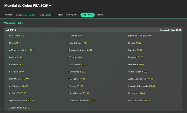Image resolution: width=187 pixels, height=113 pixels.
Task: Pick Al Hilal Riyadh 67.00
Action: (138, 72)
